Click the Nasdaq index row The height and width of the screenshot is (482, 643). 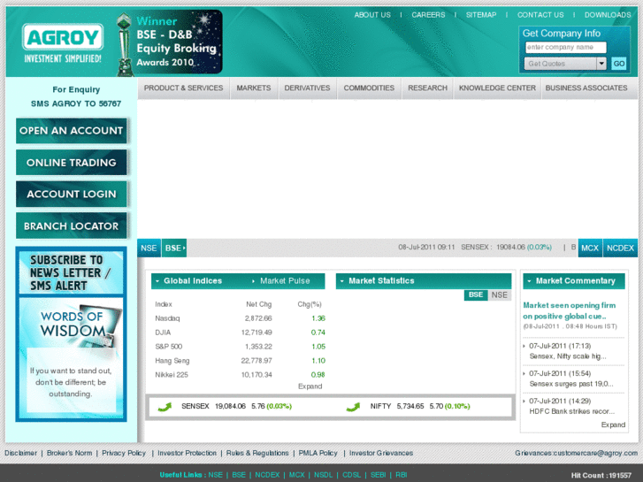240,318
